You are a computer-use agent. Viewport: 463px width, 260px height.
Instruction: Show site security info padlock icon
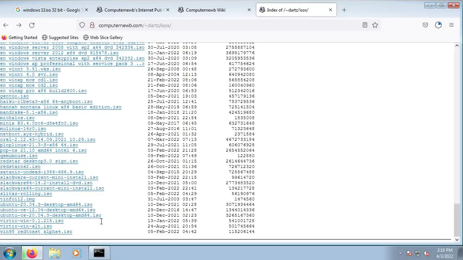pos(92,25)
